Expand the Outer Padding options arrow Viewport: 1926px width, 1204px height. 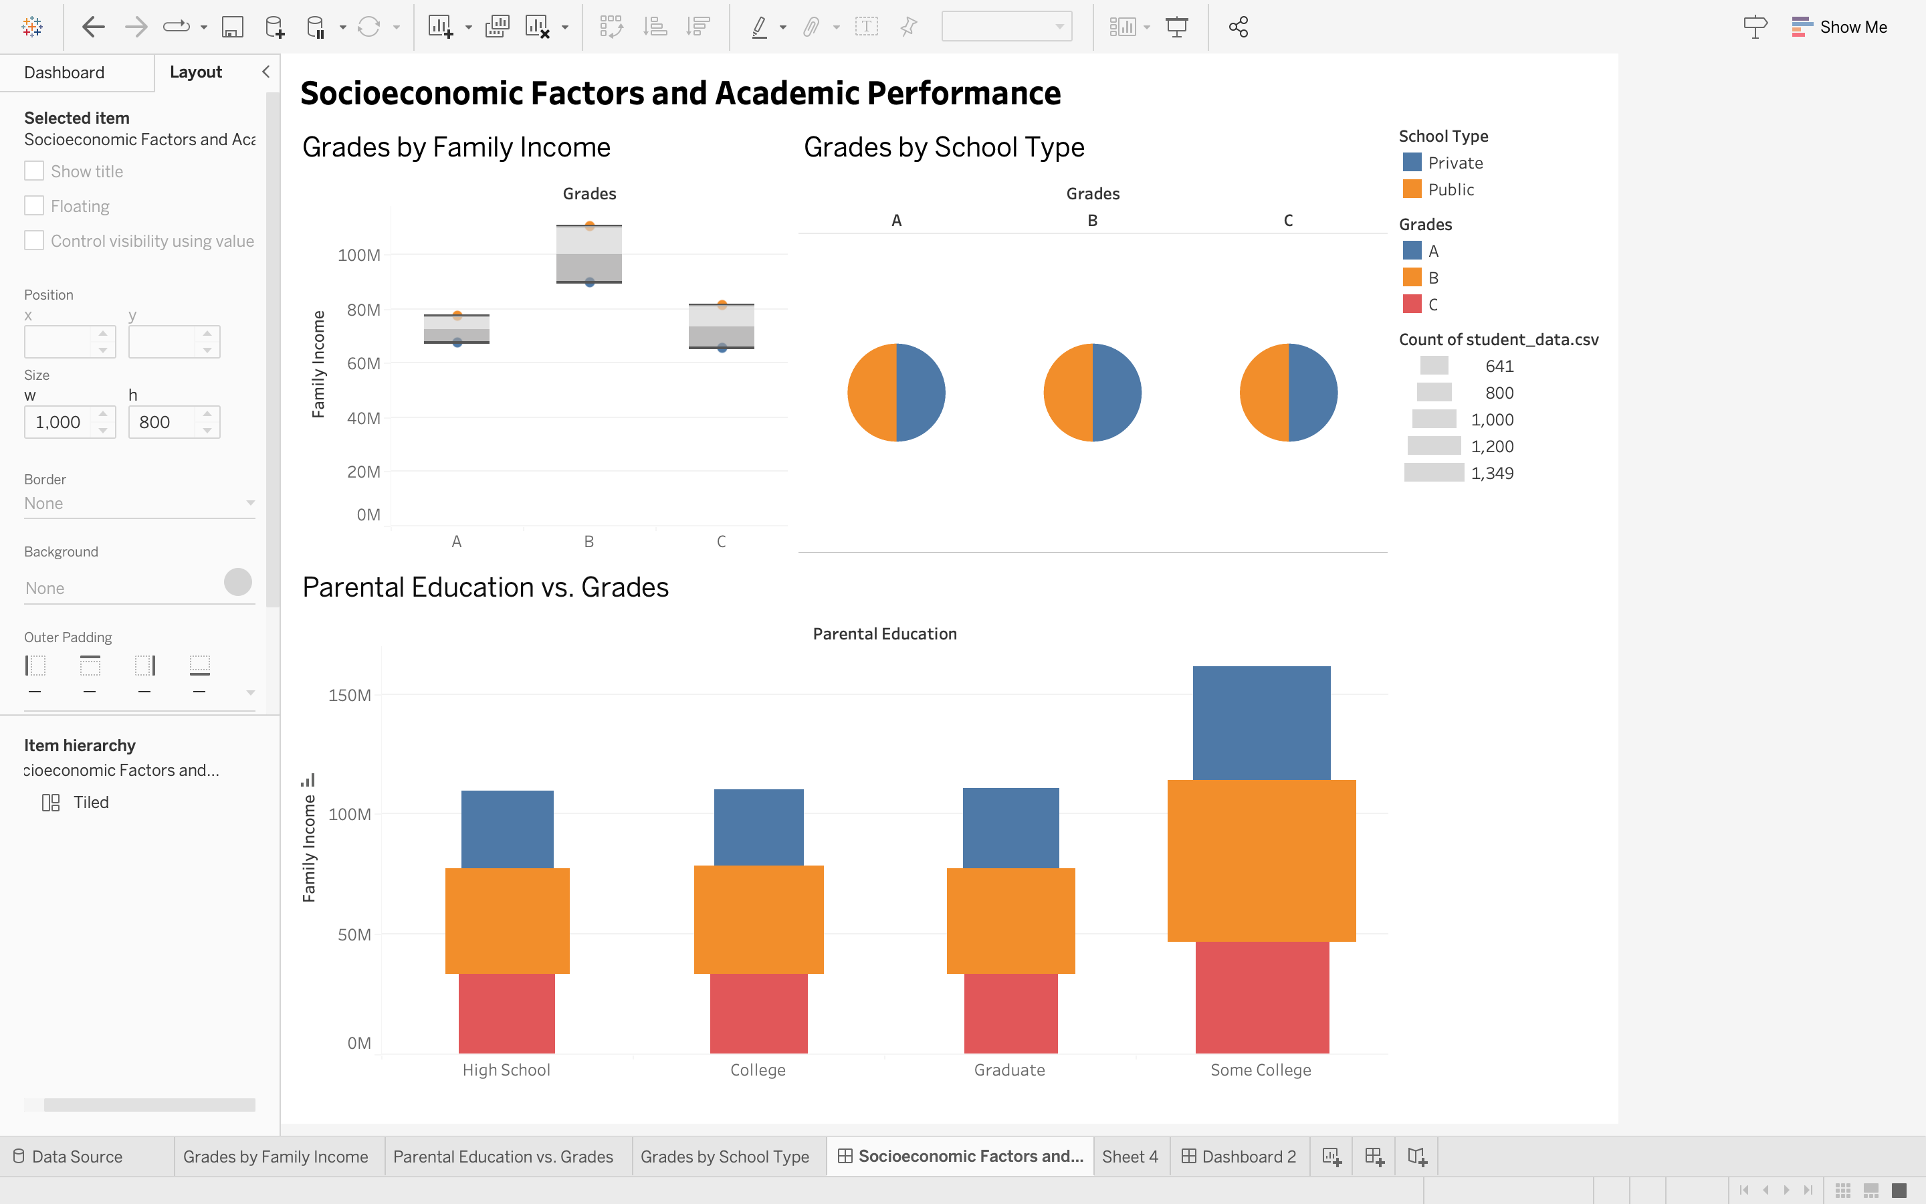pyautogui.click(x=251, y=692)
